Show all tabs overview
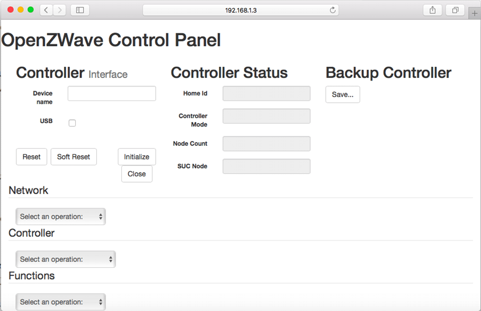Image resolution: width=481 pixels, height=311 pixels. pos(455,10)
